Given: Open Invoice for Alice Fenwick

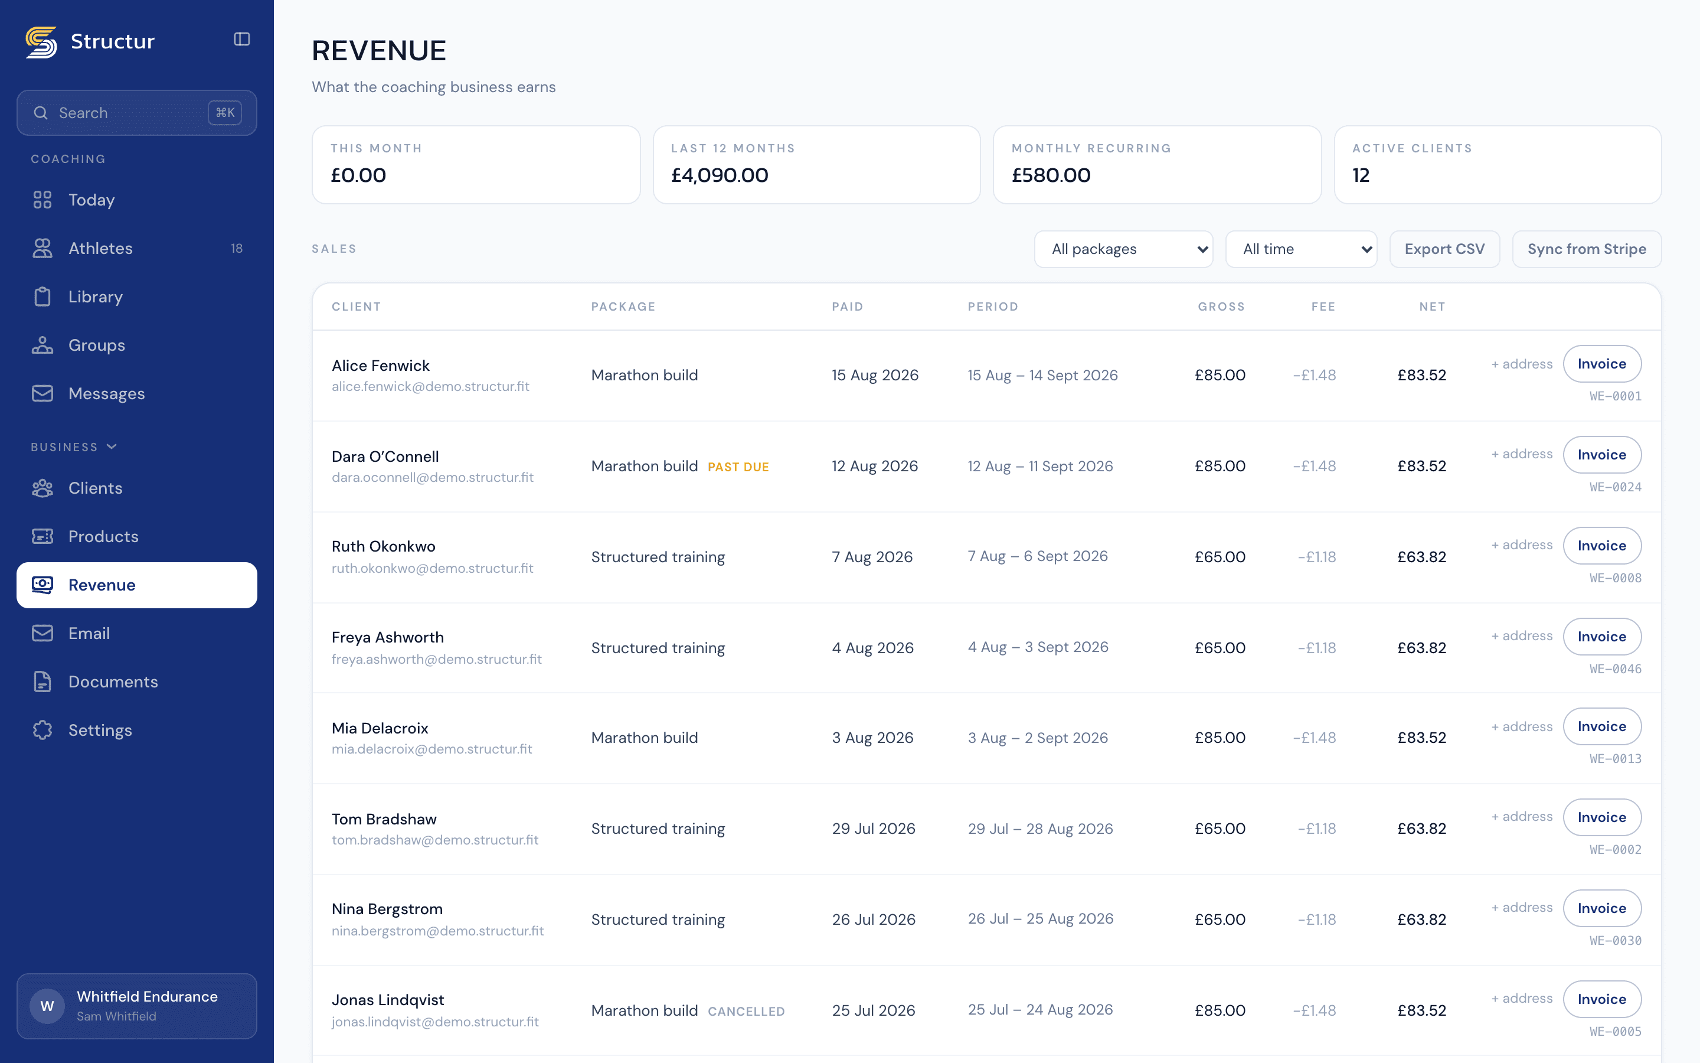Looking at the screenshot, I should pos(1601,364).
